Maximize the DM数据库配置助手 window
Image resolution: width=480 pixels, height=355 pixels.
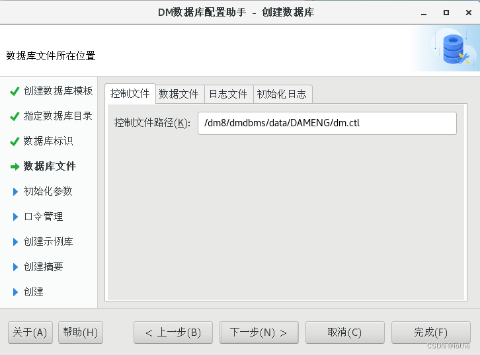pyautogui.click(x=446, y=13)
